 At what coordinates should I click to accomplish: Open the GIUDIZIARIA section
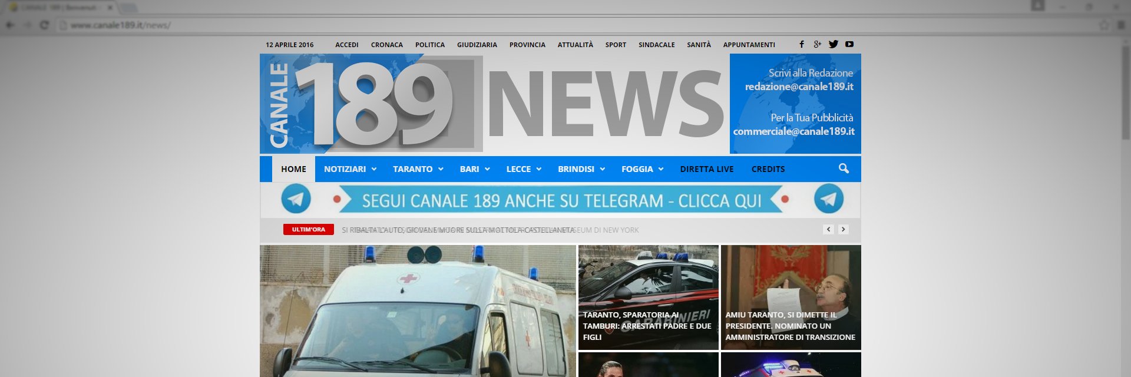[477, 45]
